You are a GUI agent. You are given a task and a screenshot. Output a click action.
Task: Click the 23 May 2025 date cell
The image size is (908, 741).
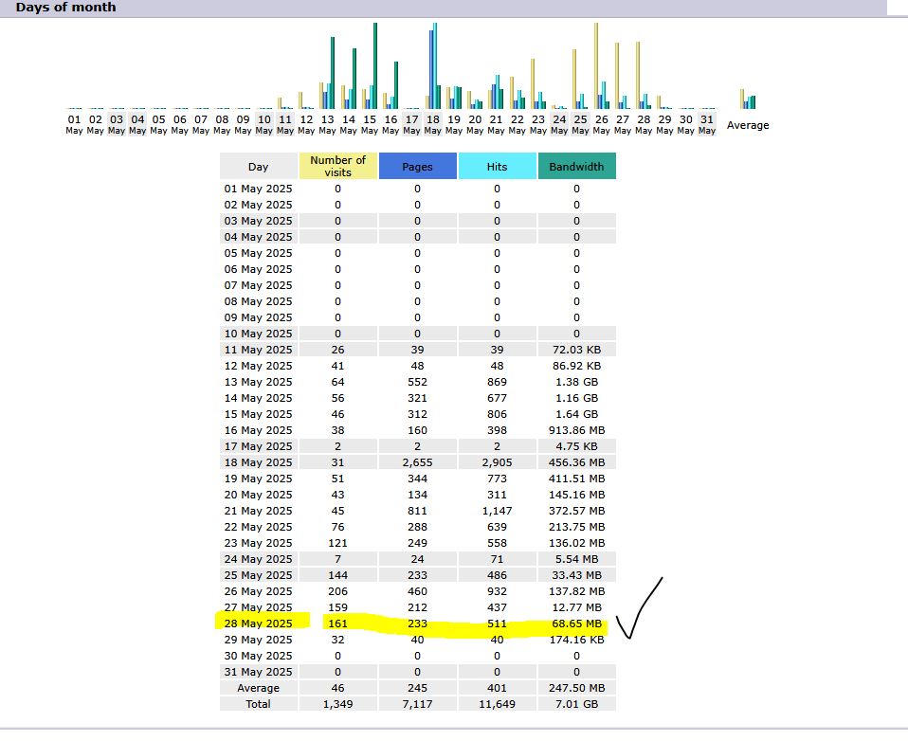(258, 543)
